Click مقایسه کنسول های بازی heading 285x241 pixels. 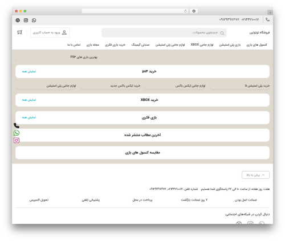point(142,153)
